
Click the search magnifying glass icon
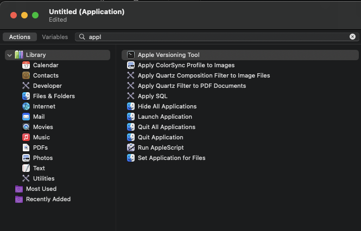click(x=82, y=37)
